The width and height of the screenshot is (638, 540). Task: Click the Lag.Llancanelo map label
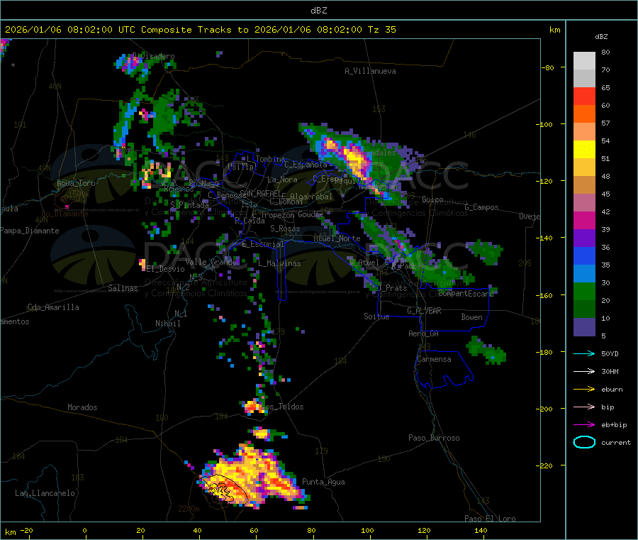pos(45,493)
